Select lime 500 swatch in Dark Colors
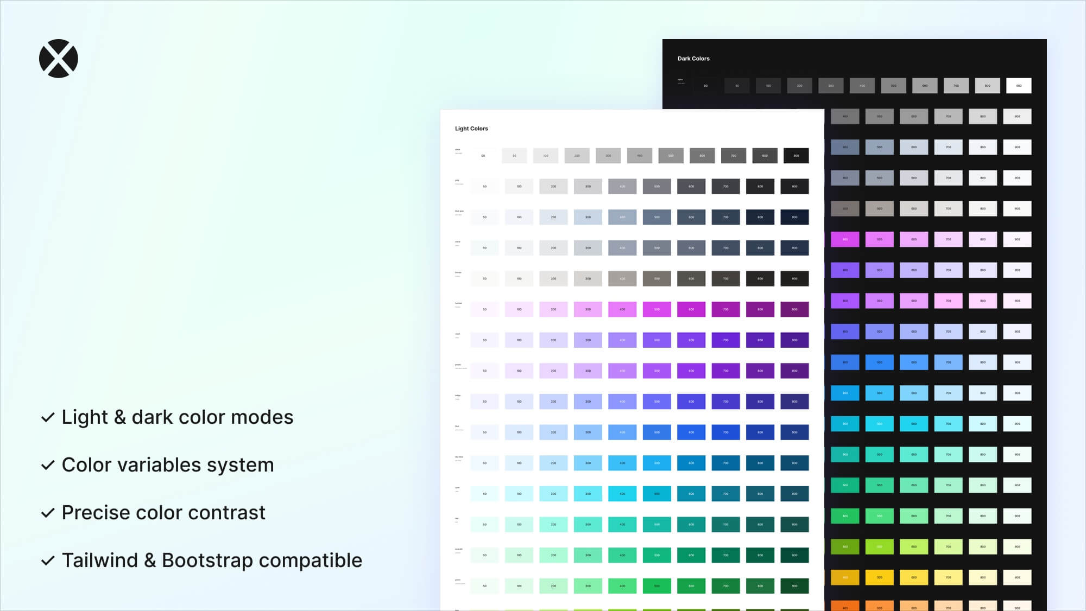This screenshot has width=1086, height=611. tap(879, 547)
